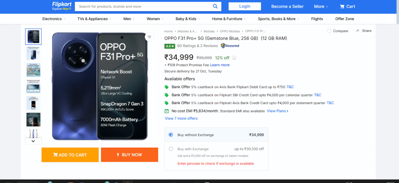Screen dimensions: 399x183
Task: Add product to wishlist heart icon
Action: coord(149,37)
